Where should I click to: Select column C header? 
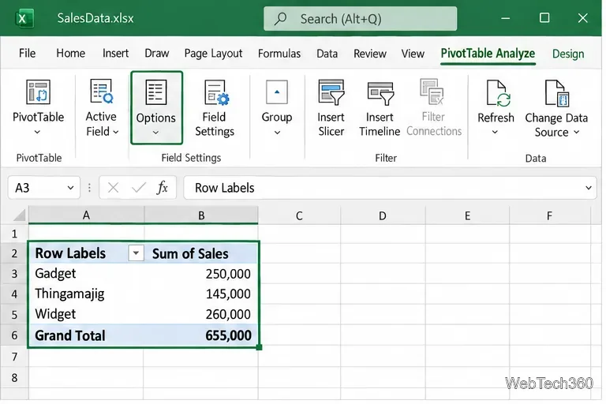click(x=299, y=215)
